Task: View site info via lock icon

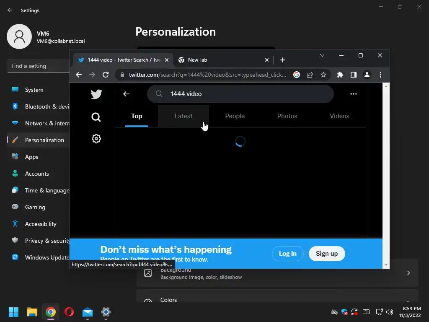Action: tap(122, 75)
